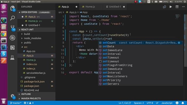Choose setServers suggestion
The width and height of the screenshot is (187, 105).
[140, 84]
